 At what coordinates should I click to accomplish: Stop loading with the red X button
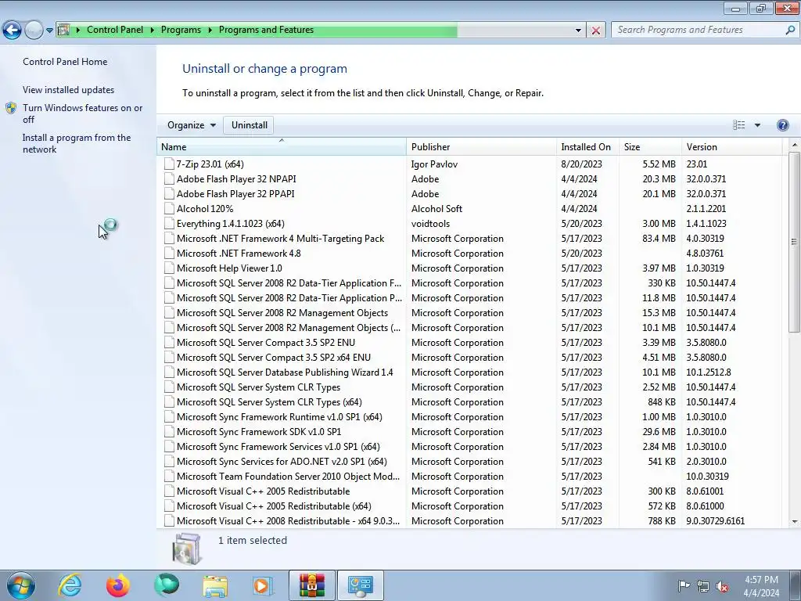click(595, 31)
